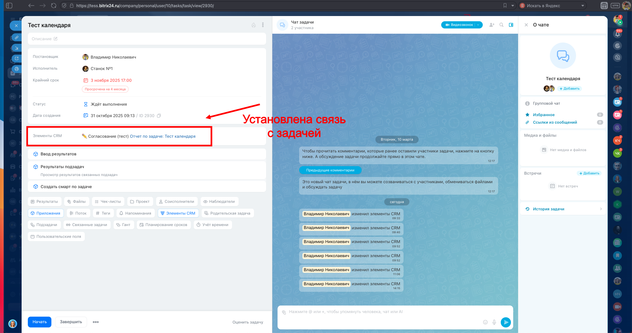Open 'Избранное' in chat info
The height and width of the screenshot is (333, 632).
544,115
